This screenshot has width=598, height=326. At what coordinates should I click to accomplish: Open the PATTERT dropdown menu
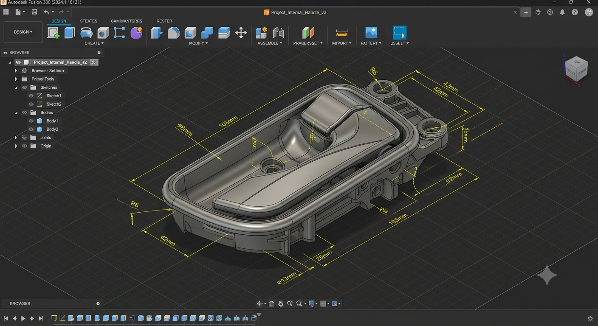(x=371, y=43)
